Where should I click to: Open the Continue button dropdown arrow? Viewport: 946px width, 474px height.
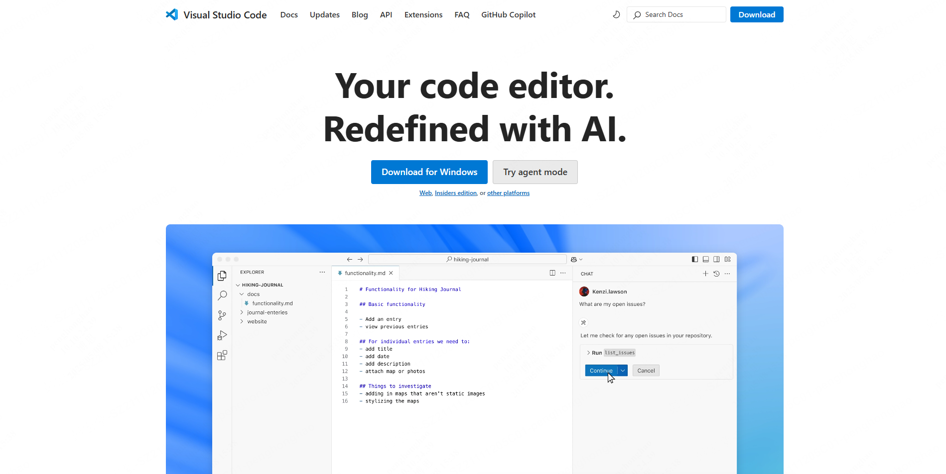click(x=623, y=370)
